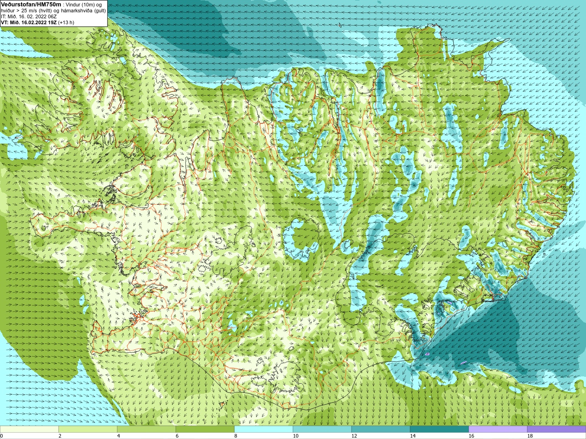Click the '16' scale label
The image size is (586, 439).
pos(472,436)
